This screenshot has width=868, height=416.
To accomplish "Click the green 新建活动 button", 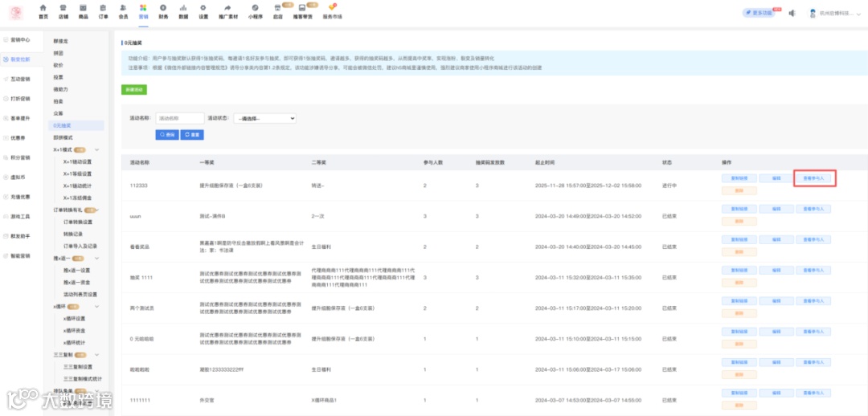I will pyautogui.click(x=134, y=90).
